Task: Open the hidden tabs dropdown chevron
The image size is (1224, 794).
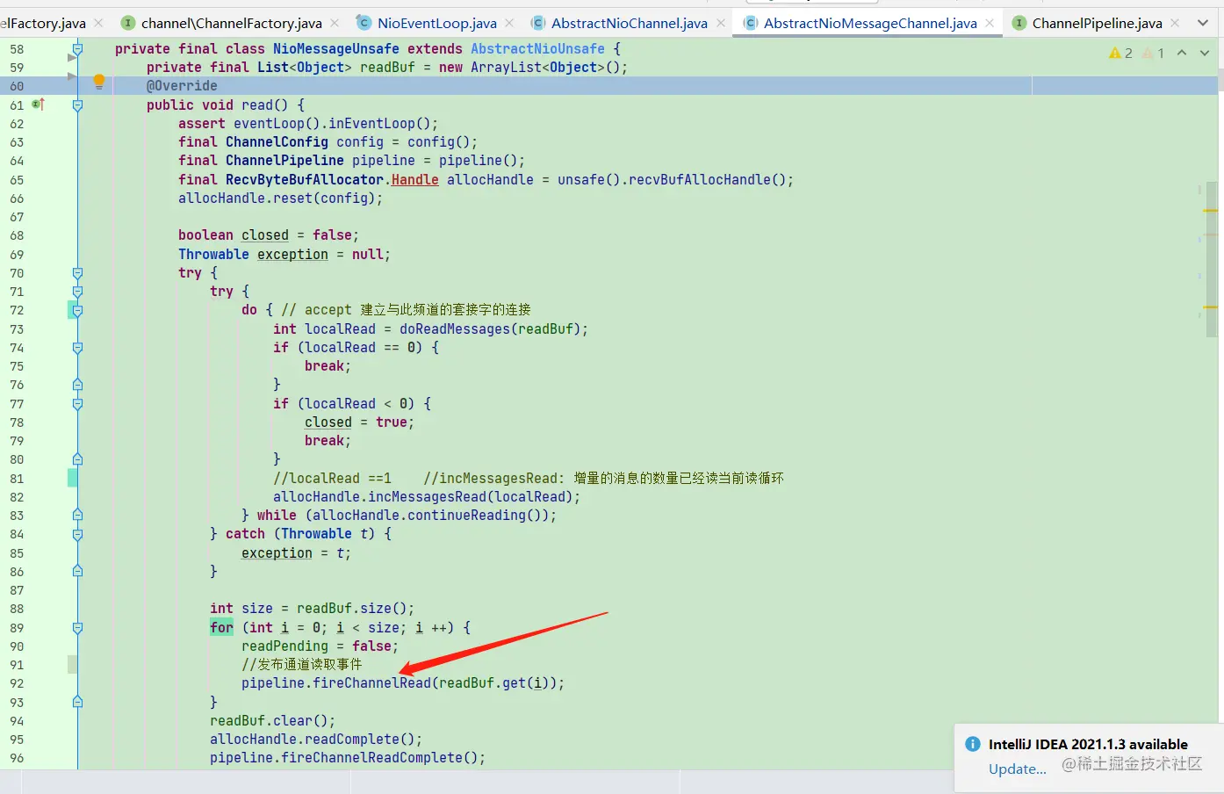Action: pos(1203,23)
